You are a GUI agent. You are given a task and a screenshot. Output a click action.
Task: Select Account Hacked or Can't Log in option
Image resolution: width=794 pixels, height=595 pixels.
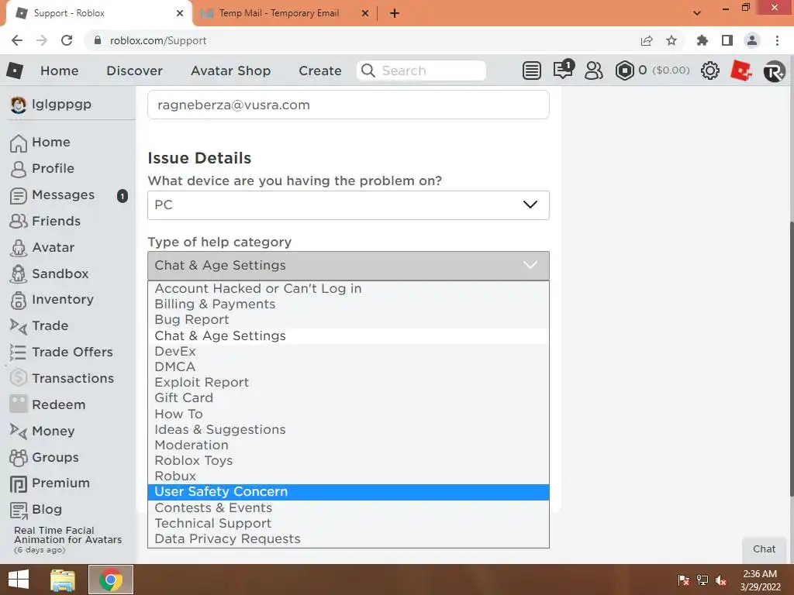(x=348, y=288)
